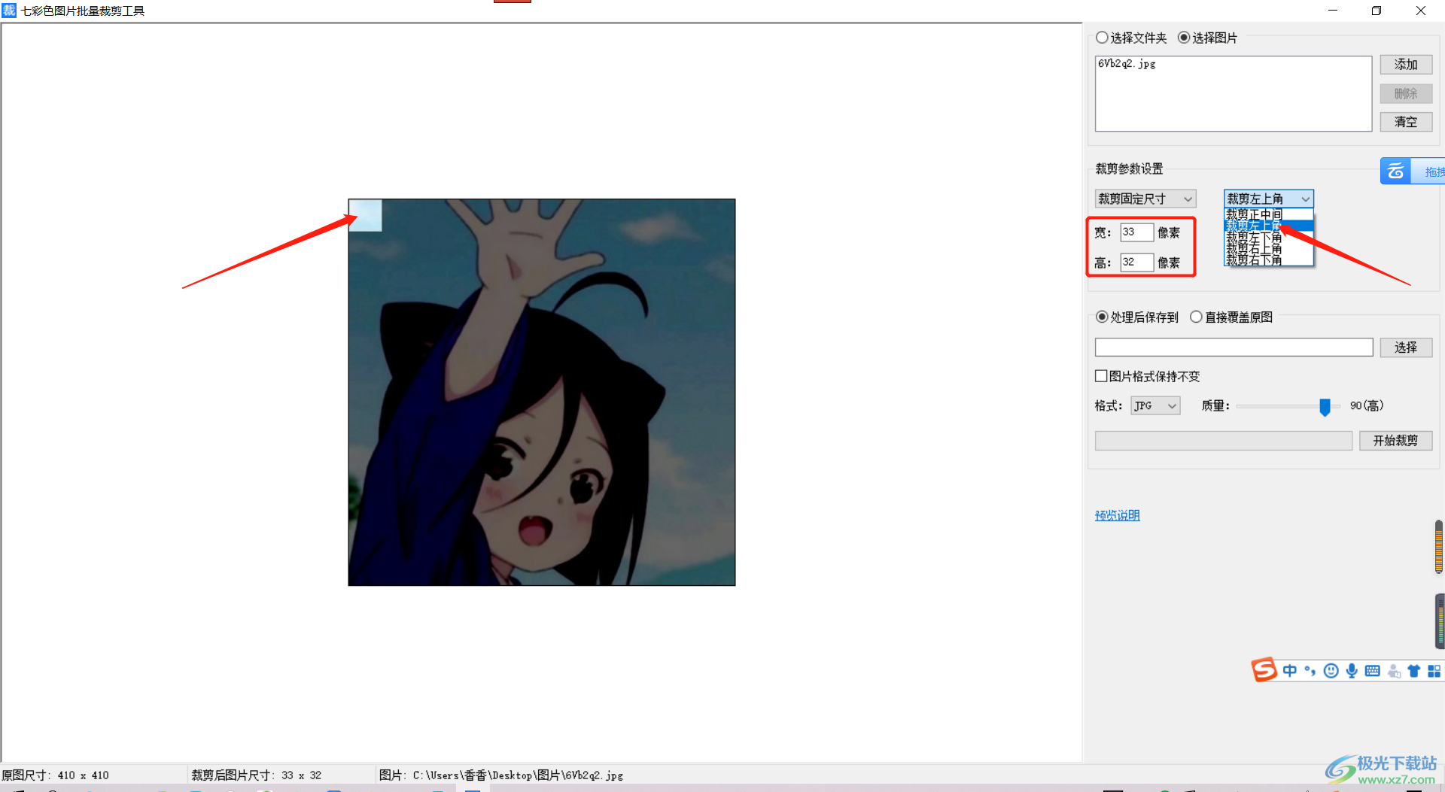This screenshot has width=1445, height=792.
Task: Click the 质量 quality slider handle
Action: tap(1325, 406)
